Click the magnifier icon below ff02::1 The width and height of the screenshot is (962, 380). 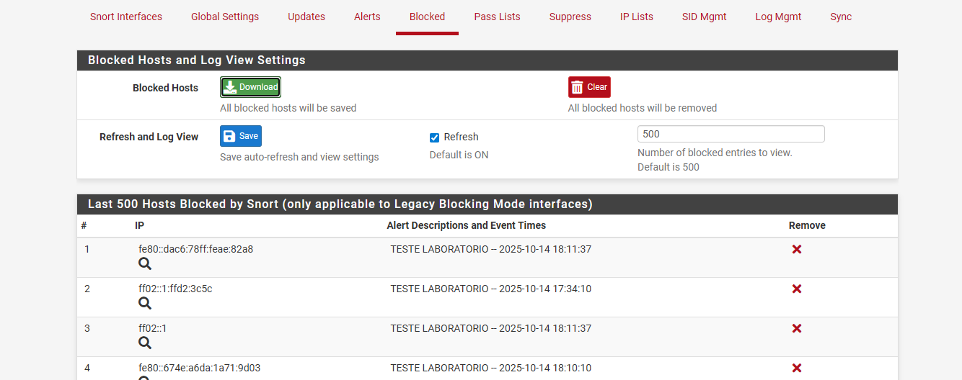tap(145, 343)
